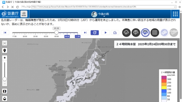Click the 23:30 timeline label
This screenshot has width=182, height=102.
click(x=35, y=37)
